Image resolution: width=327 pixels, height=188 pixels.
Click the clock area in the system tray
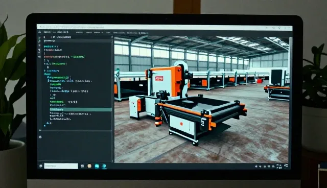279,166
